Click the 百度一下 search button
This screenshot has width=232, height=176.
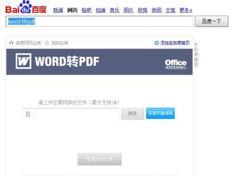coord(212,21)
